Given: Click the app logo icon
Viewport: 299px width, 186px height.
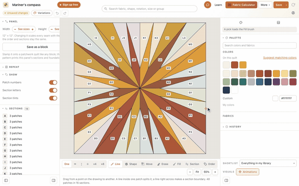Looking at the screenshot, I should click(x=6, y=5).
